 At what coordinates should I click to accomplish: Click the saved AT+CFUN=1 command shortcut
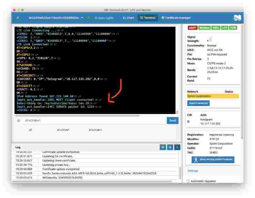(x=95, y=130)
